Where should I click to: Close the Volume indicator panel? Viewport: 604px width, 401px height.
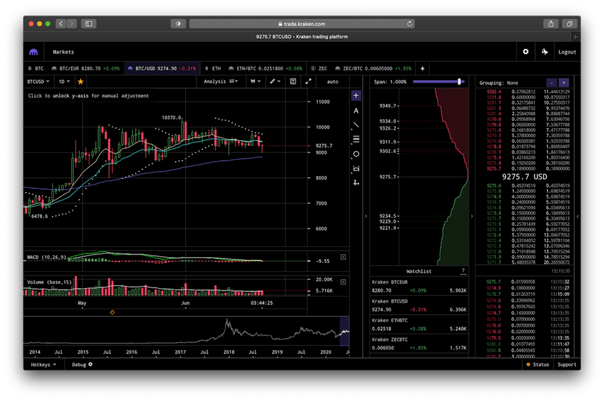click(343, 282)
